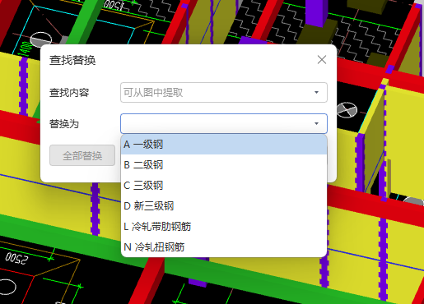Open the 查找内容 dropdown arrow
The image size is (424, 304).
pos(316,93)
